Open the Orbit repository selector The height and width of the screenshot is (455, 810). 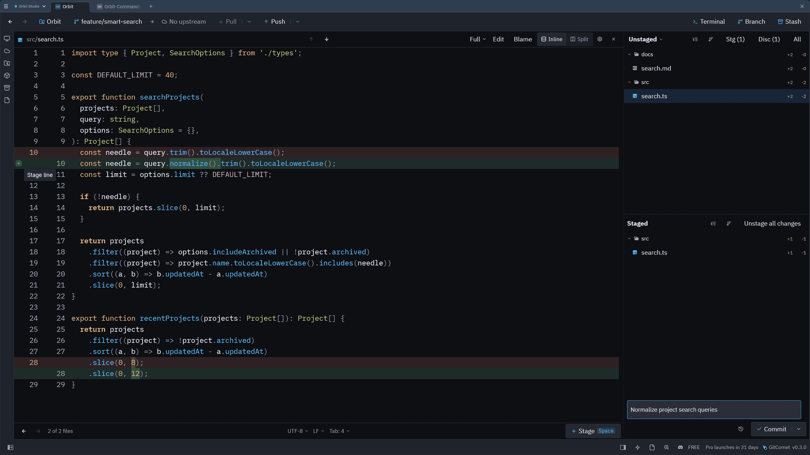click(x=50, y=21)
